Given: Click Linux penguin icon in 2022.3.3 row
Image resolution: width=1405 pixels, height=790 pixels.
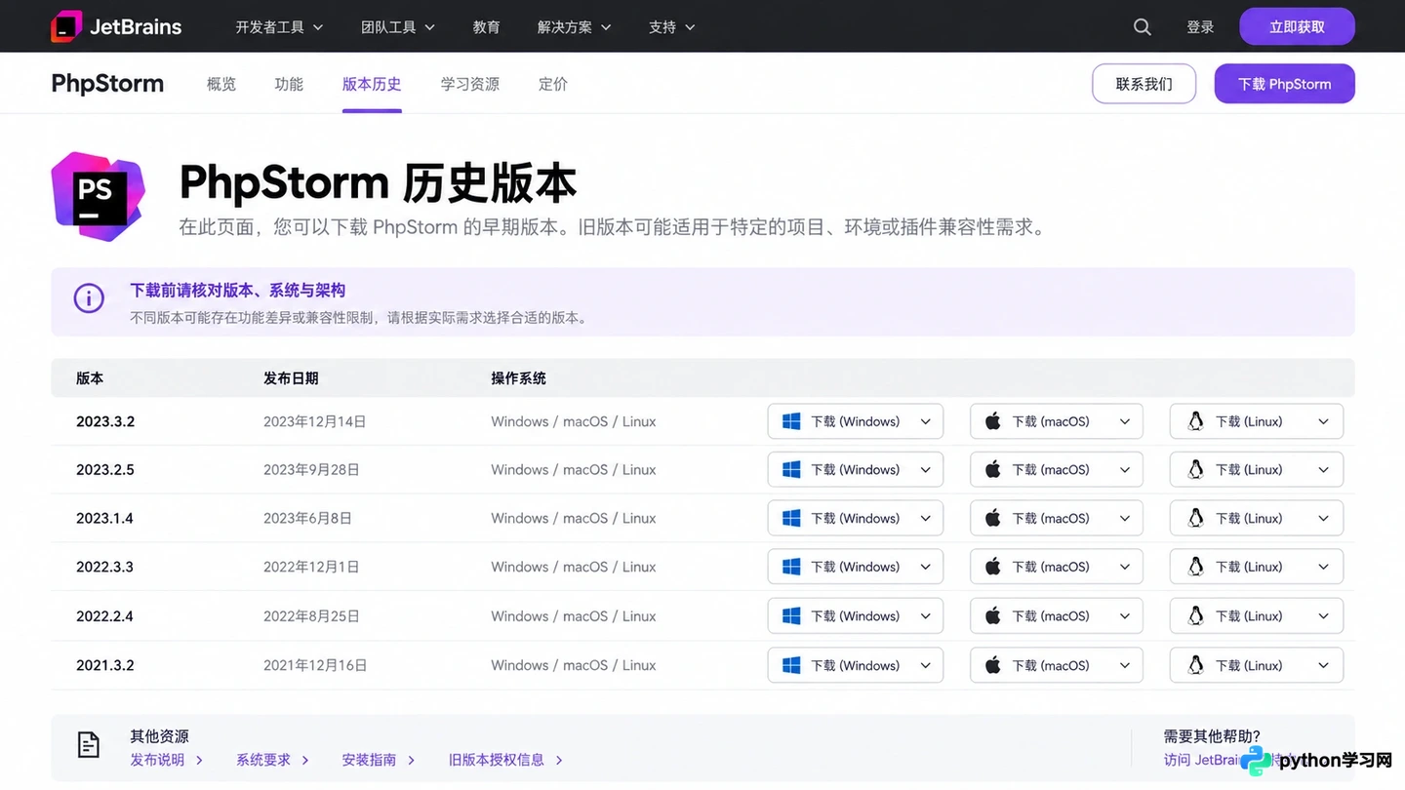Looking at the screenshot, I should [1195, 567].
